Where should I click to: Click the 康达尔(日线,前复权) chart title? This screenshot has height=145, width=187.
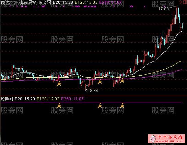[x=19, y=2]
